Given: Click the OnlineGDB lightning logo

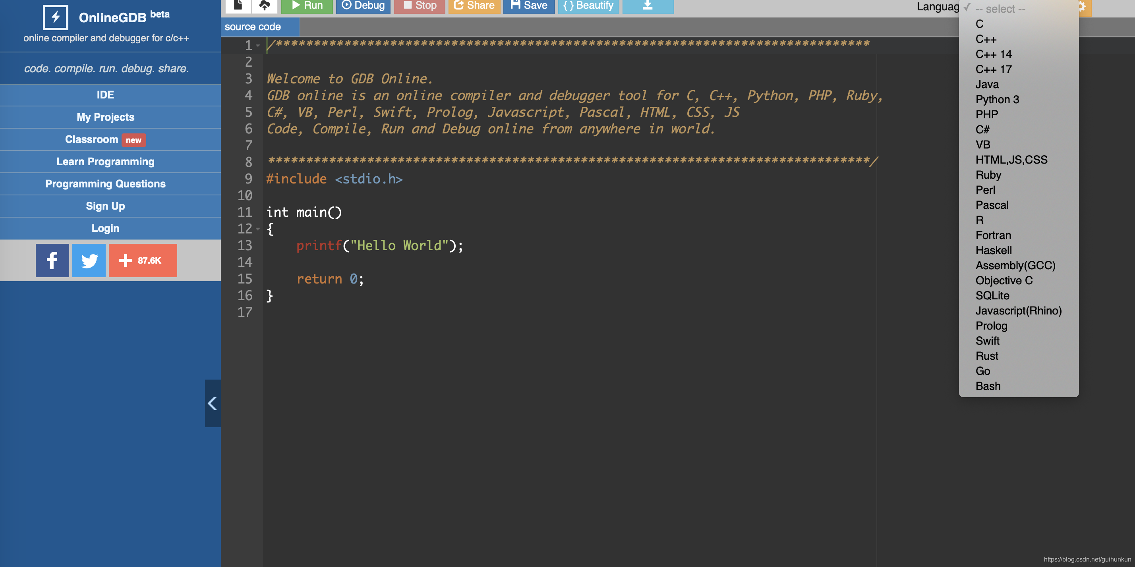Looking at the screenshot, I should click(x=56, y=17).
